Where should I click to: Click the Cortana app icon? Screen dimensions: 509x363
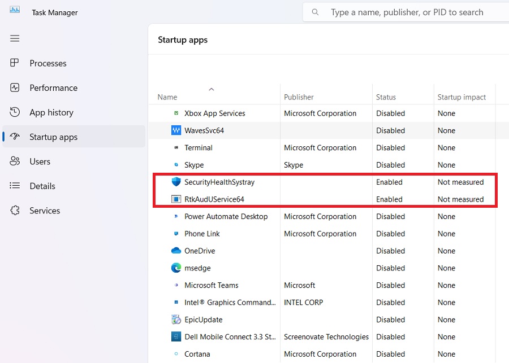click(x=178, y=354)
